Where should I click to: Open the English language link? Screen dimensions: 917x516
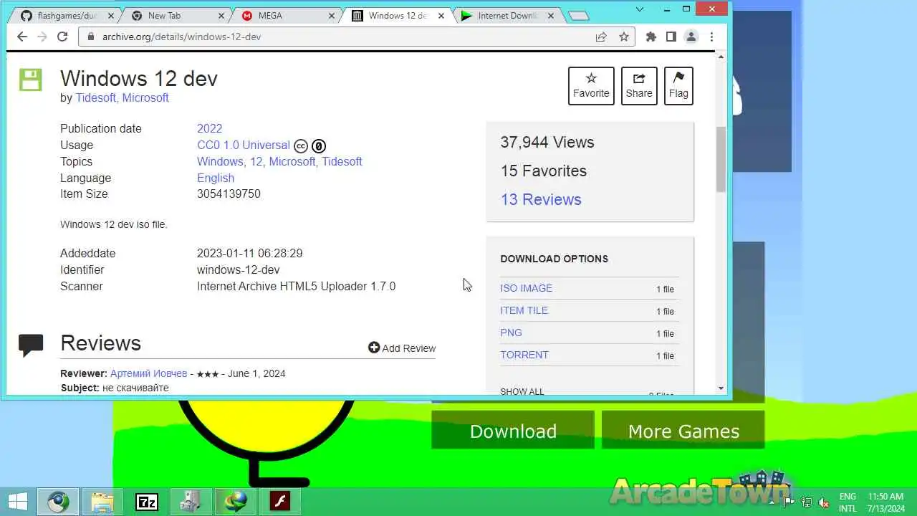[216, 178]
